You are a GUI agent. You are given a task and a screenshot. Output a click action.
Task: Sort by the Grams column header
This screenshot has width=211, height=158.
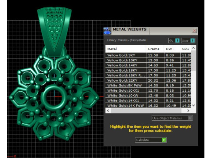(x=155, y=49)
